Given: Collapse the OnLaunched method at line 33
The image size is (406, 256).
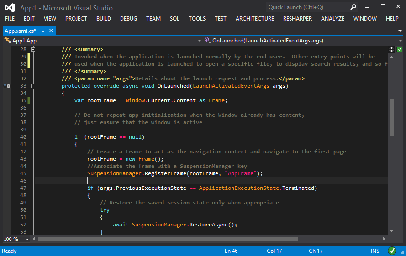Looking at the screenshot, I should [x=32, y=86].
